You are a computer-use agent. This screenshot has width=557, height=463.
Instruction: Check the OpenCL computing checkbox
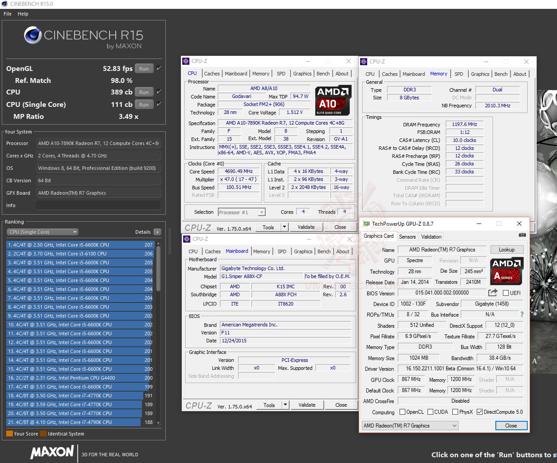click(x=402, y=412)
